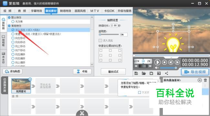Click the 导出视频 button
This screenshot has height=116, width=210.
coord(195,72)
